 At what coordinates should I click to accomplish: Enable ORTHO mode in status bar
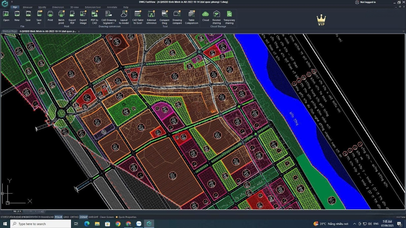[x=74, y=217]
